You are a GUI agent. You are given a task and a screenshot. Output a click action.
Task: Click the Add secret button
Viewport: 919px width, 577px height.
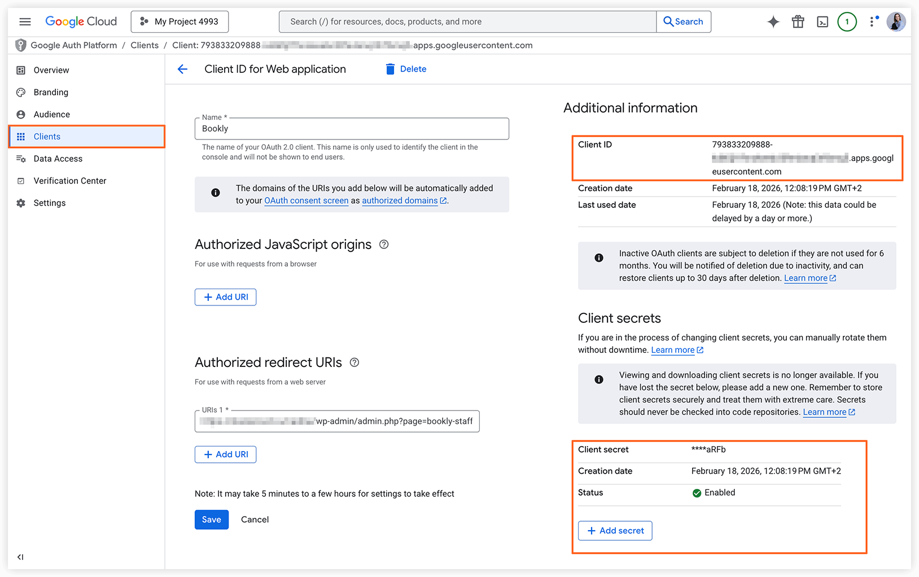tap(615, 531)
